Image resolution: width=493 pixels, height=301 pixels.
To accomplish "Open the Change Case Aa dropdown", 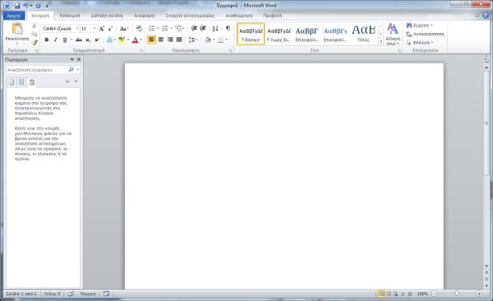I will [x=125, y=29].
